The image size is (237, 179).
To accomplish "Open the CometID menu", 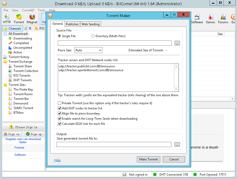I will [28, 10].
